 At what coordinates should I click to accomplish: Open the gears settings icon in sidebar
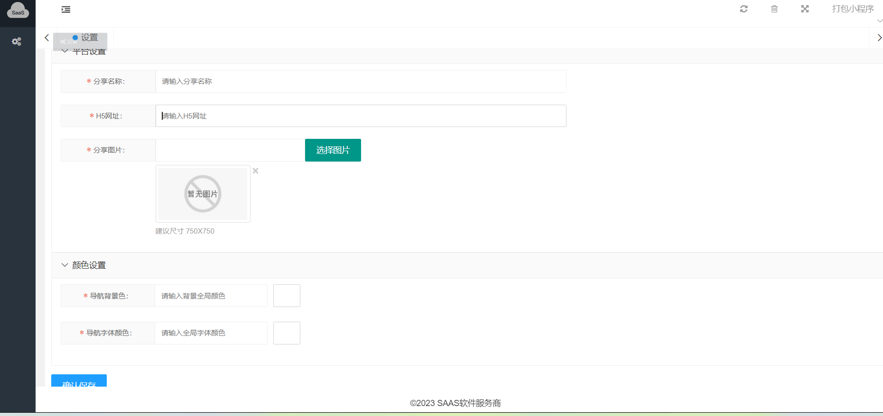click(x=17, y=42)
